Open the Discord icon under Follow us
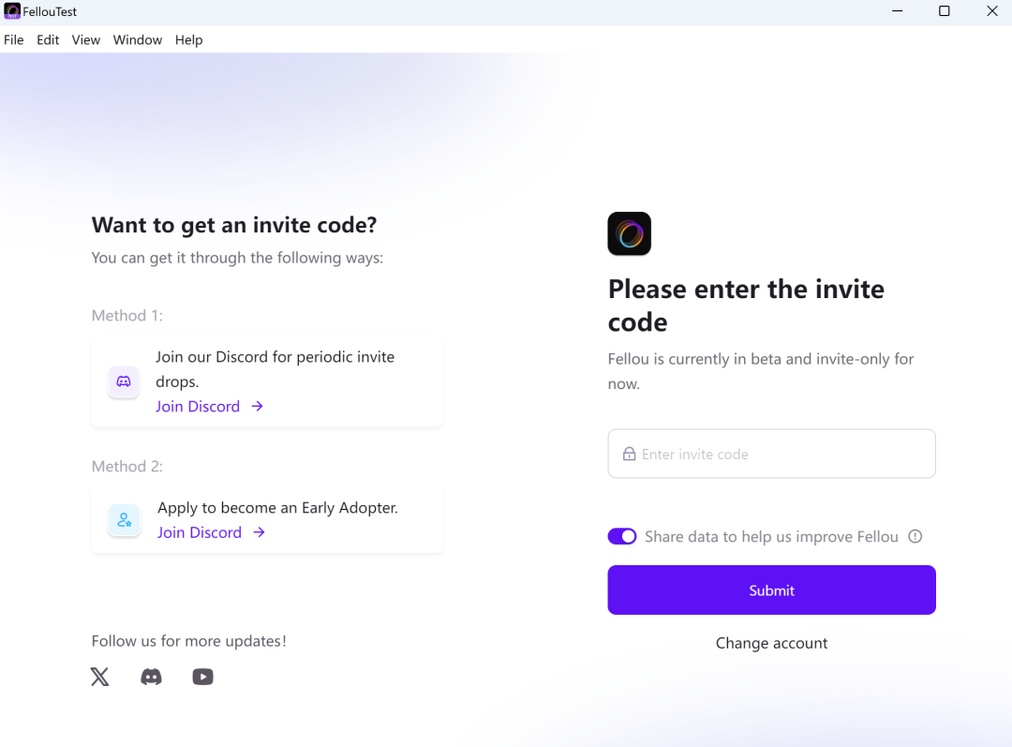Viewport: 1012px width, 747px height. (151, 677)
